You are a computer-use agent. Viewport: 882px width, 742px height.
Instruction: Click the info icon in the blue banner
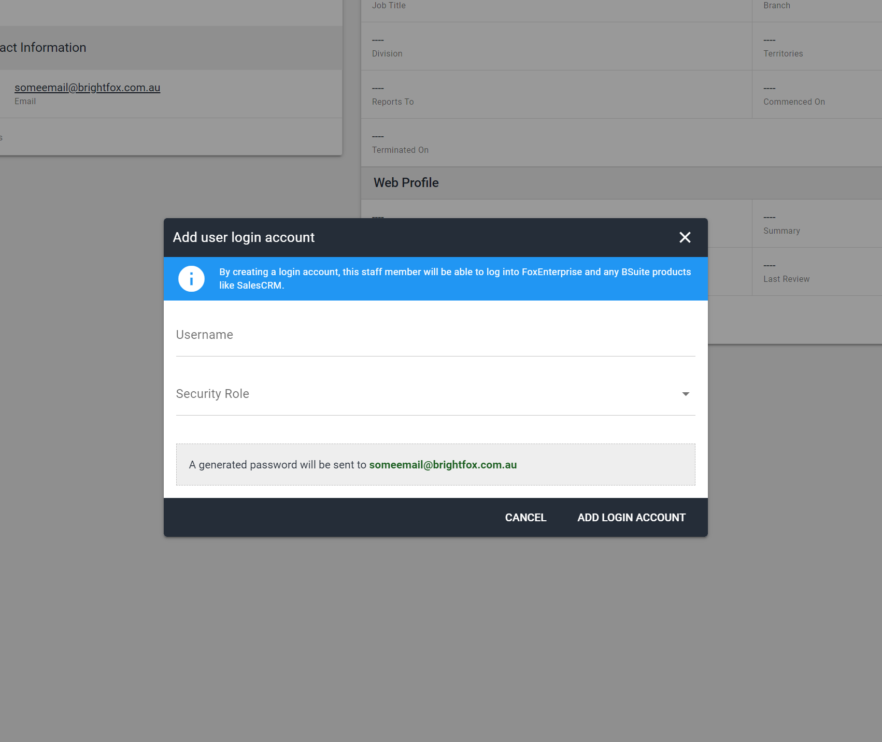pos(191,278)
